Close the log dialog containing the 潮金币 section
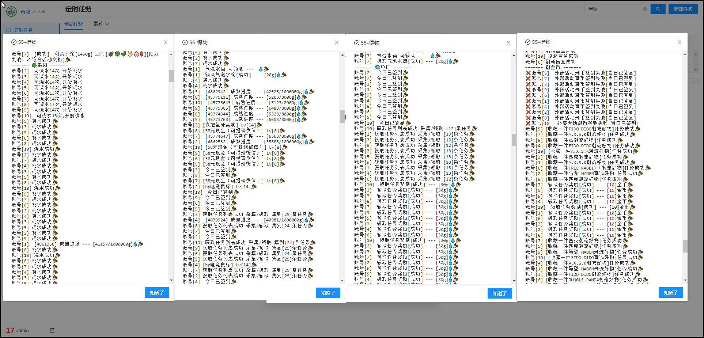 [680, 42]
